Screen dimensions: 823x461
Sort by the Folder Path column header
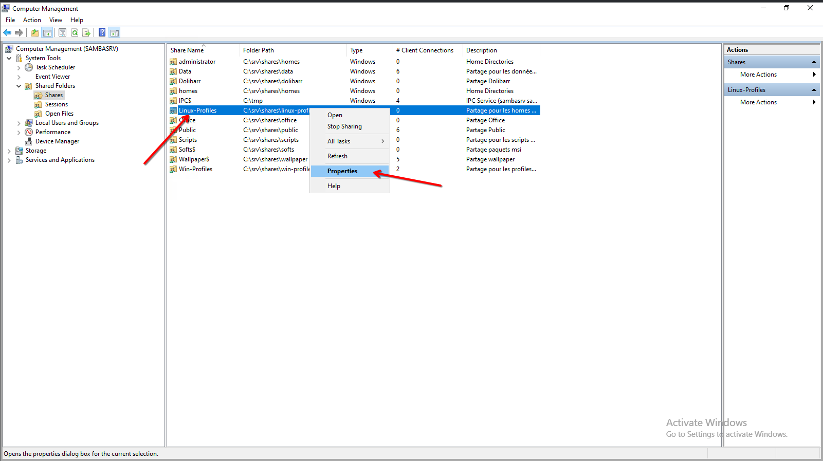coord(293,50)
